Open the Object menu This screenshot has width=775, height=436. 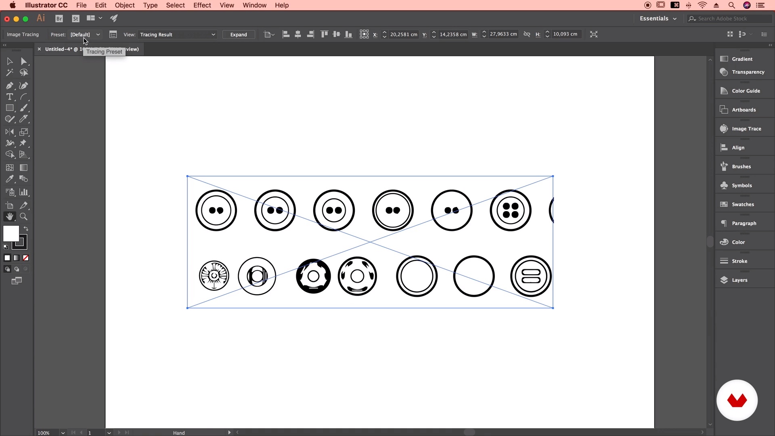125,5
